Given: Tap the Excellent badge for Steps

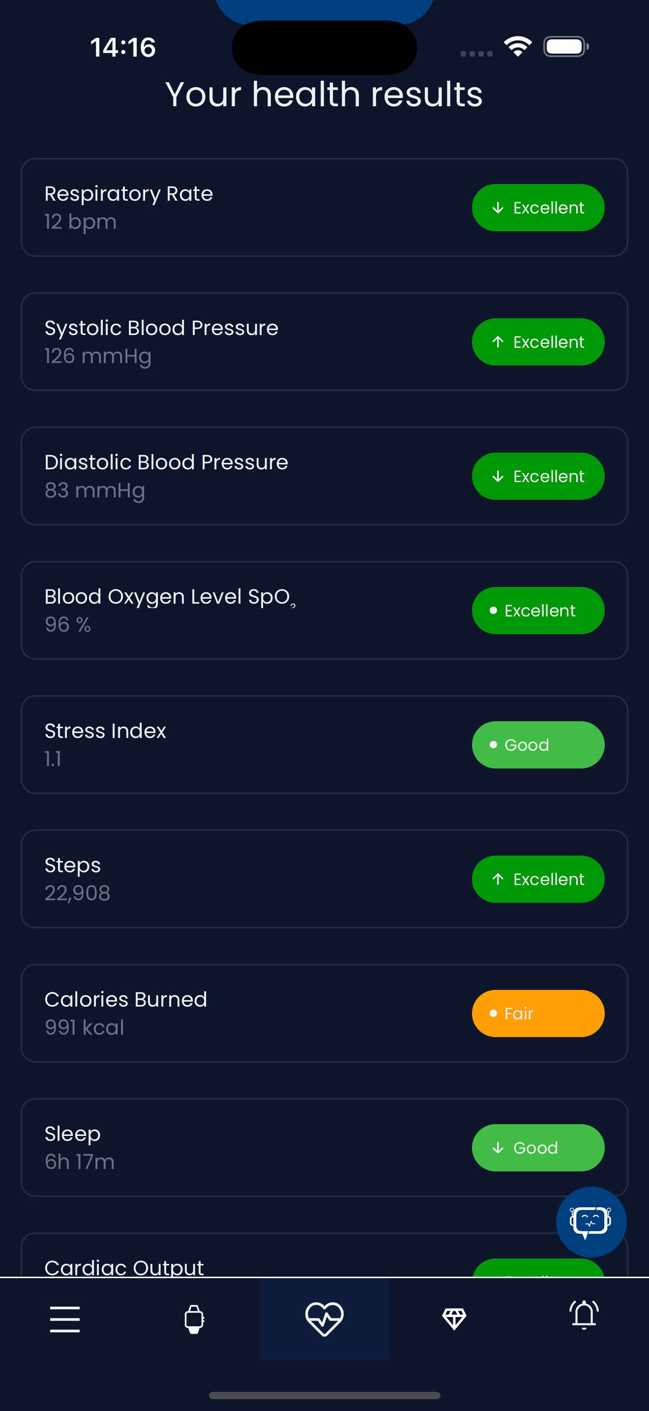Looking at the screenshot, I should click(x=538, y=879).
